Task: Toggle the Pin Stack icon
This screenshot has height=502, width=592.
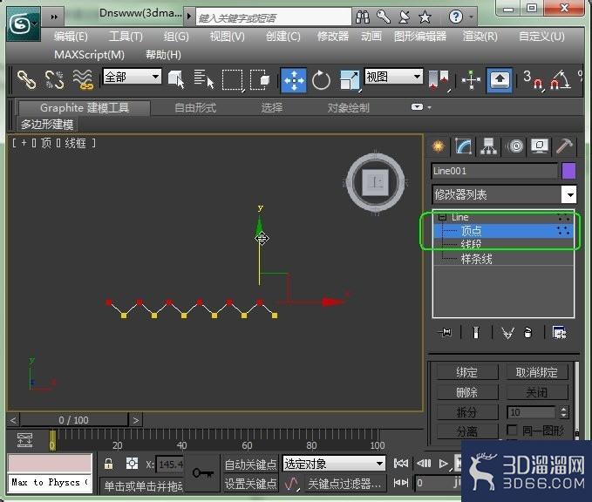Action: pyautogui.click(x=445, y=332)
